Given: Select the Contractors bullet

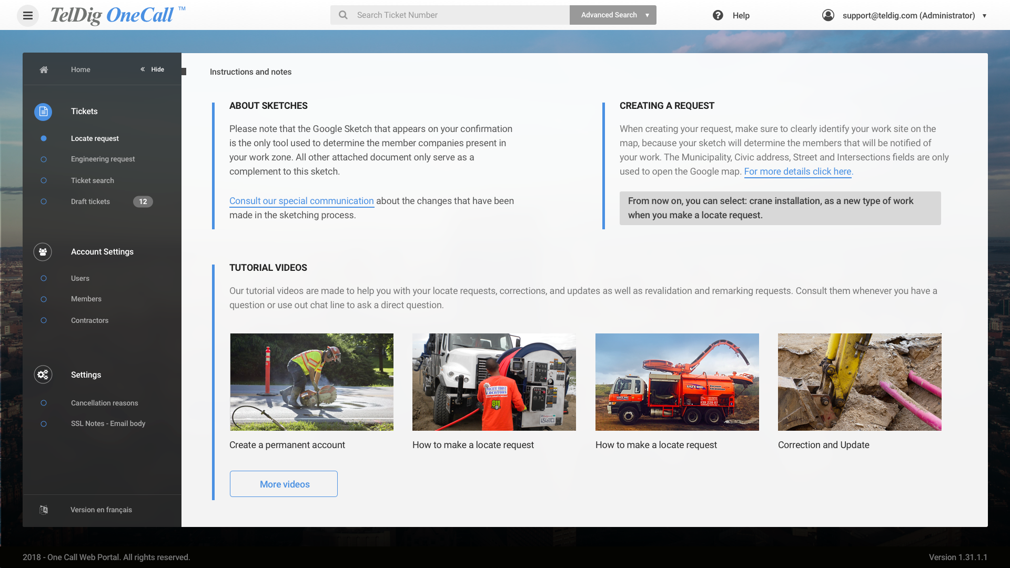Looking at the screenshot, I should tap(44, 320).
